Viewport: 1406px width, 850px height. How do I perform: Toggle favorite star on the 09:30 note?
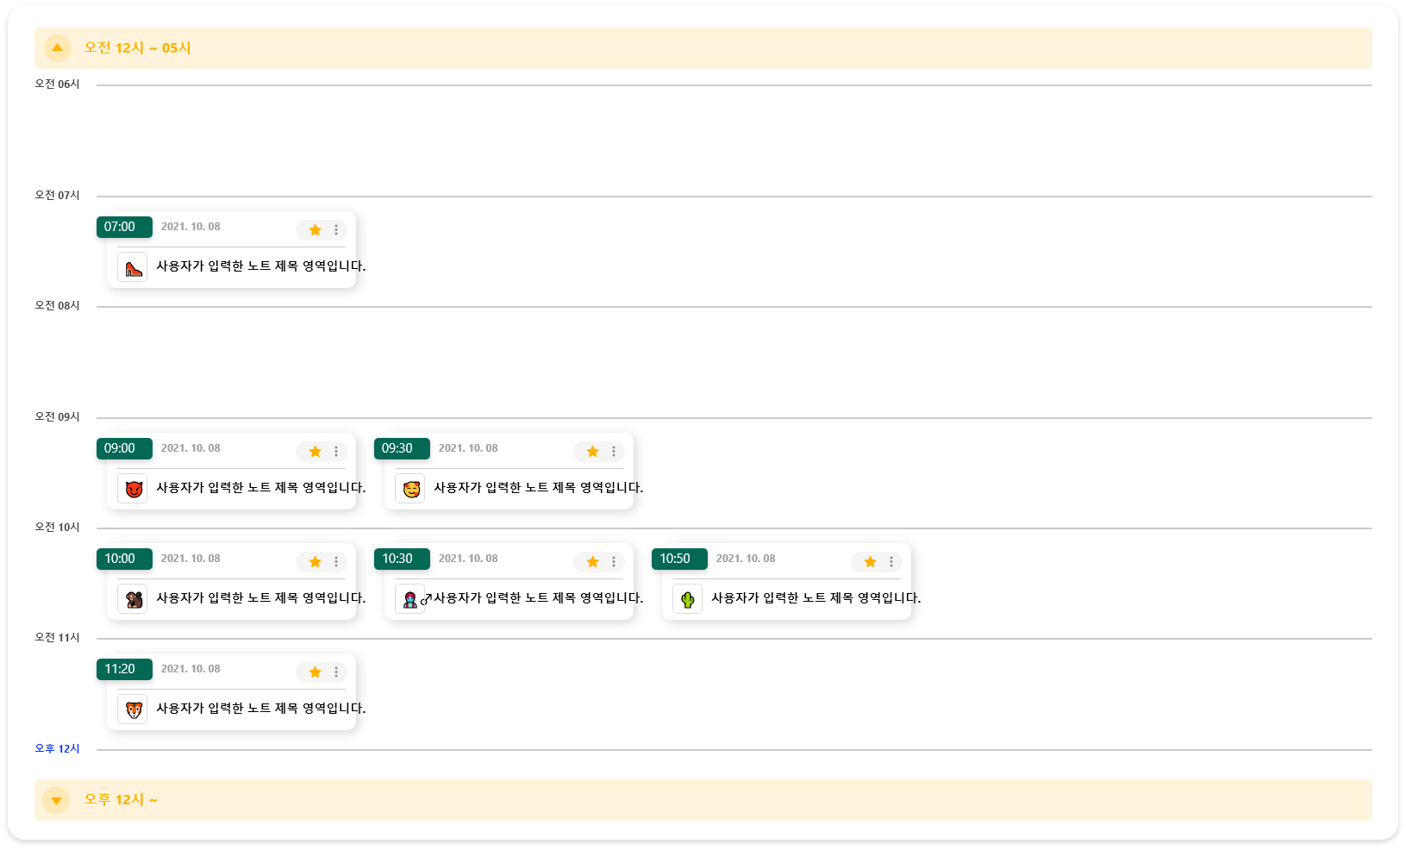(x=593, y=452)
